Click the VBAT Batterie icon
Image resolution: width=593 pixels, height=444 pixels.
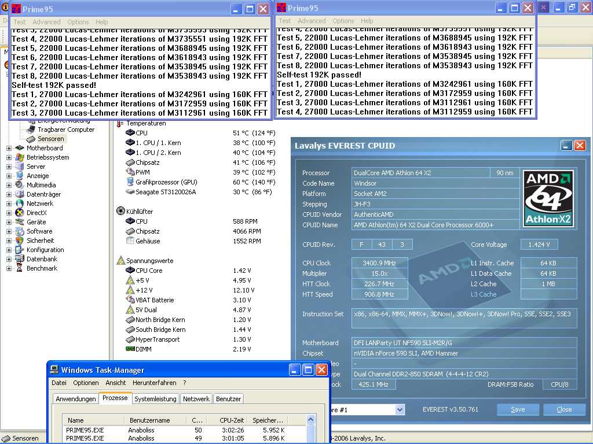tap(130, 300)
